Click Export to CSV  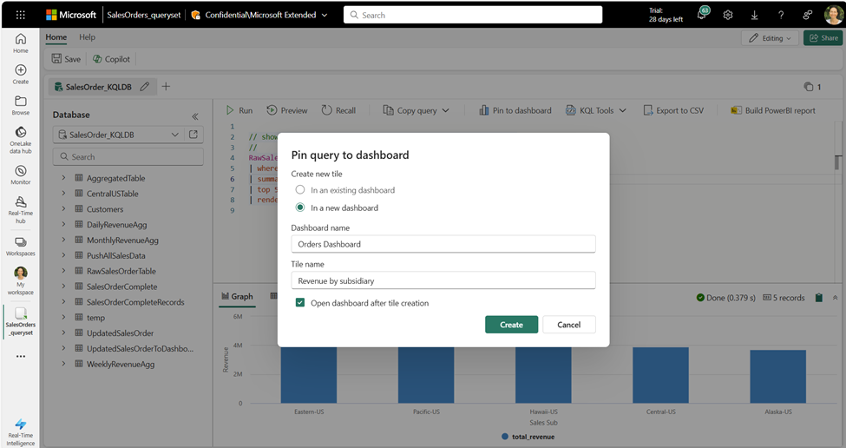tap(673, 110)
